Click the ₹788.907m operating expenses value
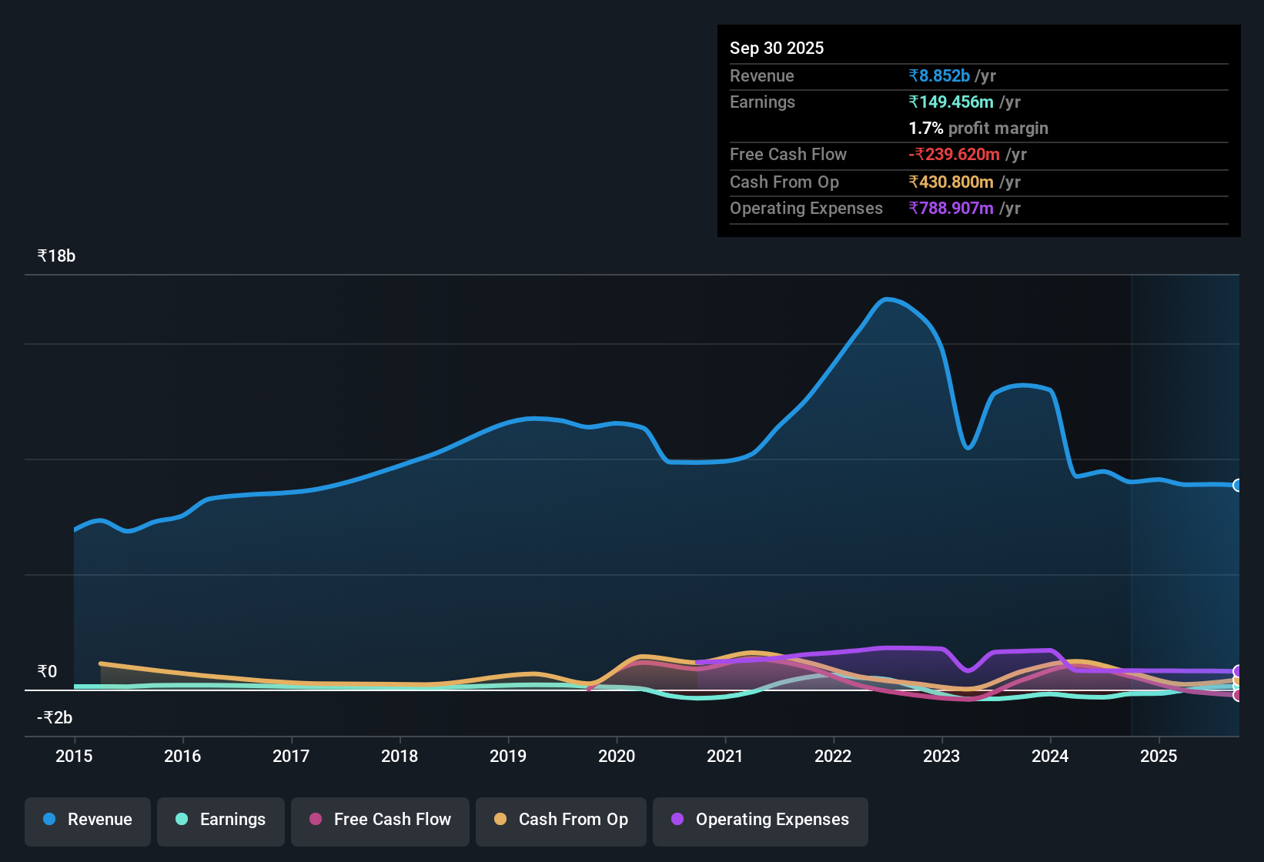The image size is (1264, 862). [x=951, y=208]
